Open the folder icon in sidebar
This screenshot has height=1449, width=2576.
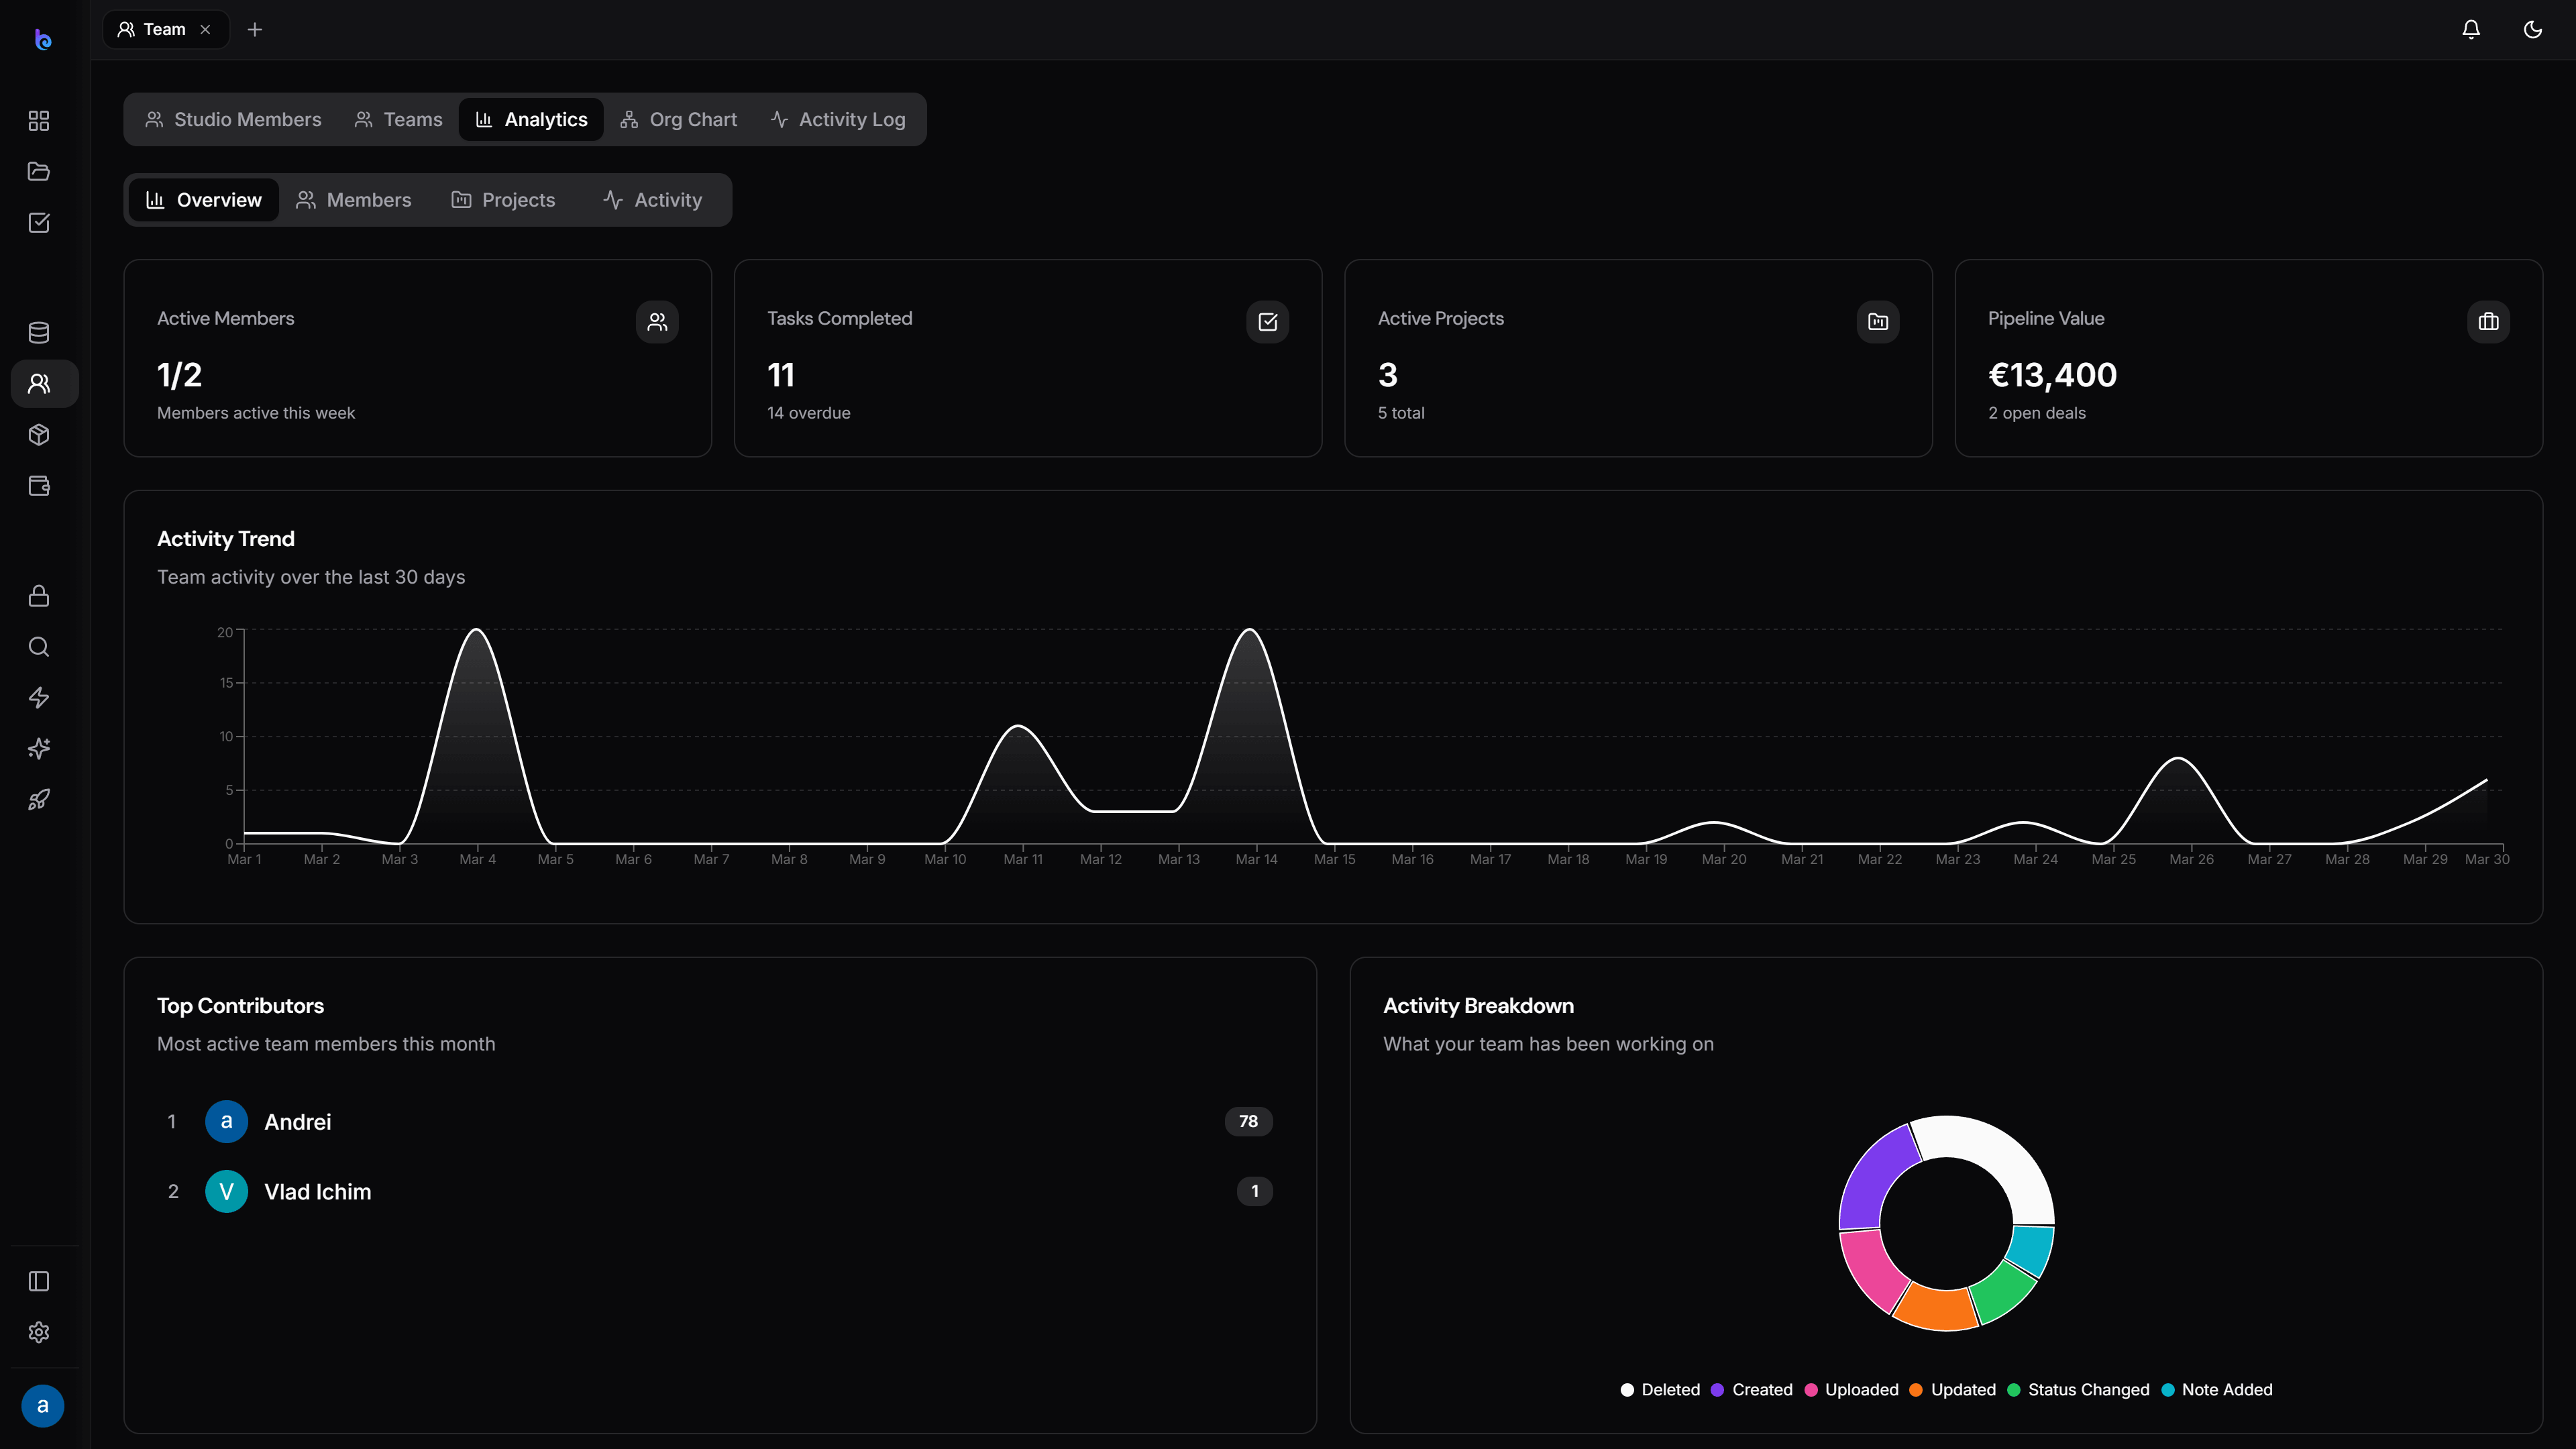tap(39, 172)
